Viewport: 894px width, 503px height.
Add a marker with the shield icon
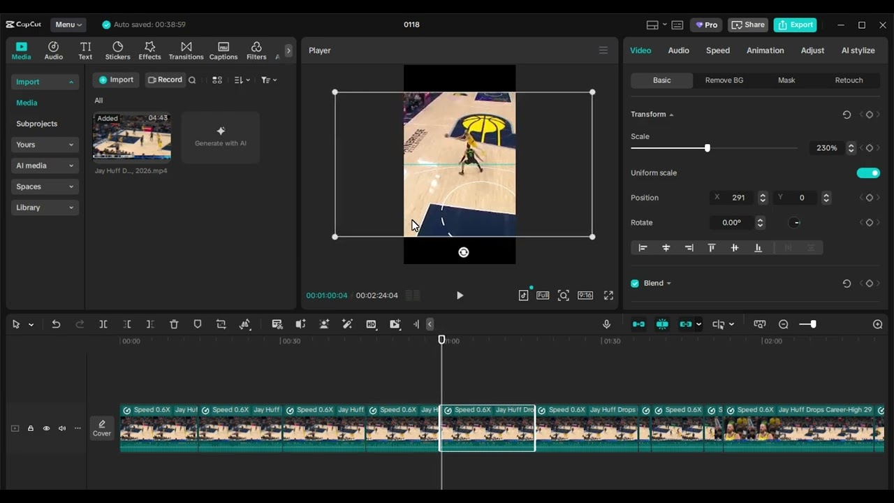(x=198, y=324)
